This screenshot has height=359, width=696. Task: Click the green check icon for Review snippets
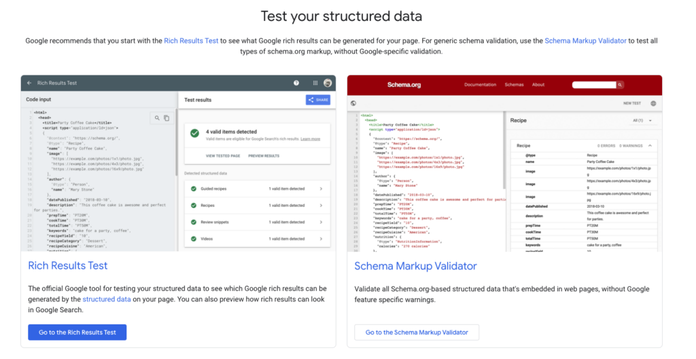[194, 222]
